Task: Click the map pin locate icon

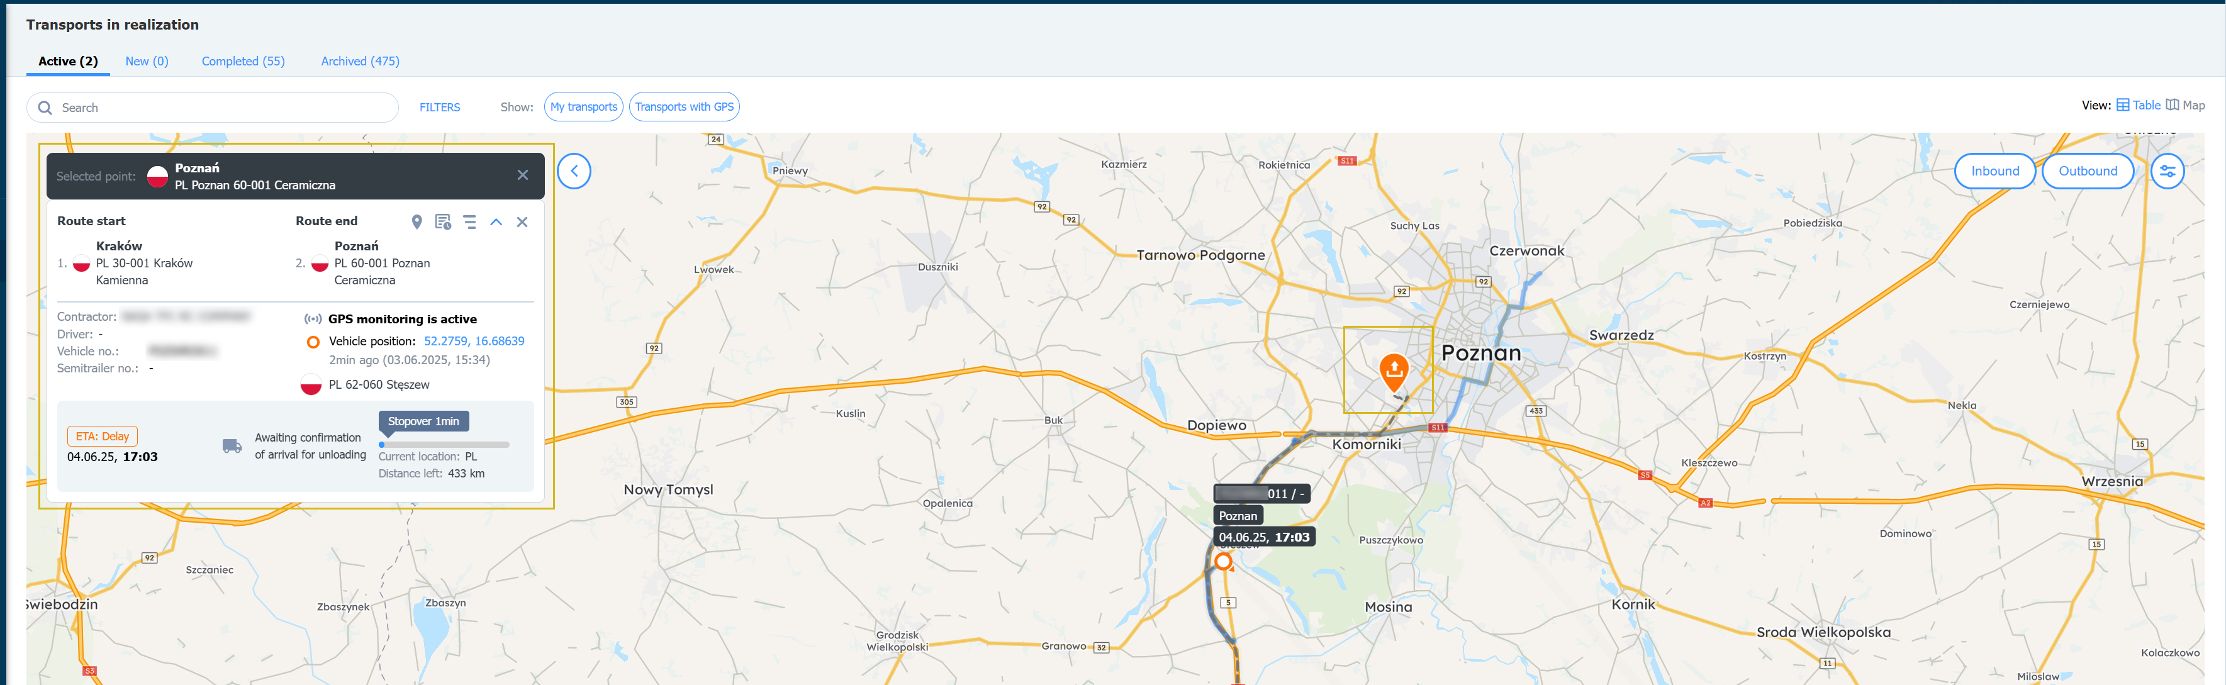Action: click(x=417, y=222)
